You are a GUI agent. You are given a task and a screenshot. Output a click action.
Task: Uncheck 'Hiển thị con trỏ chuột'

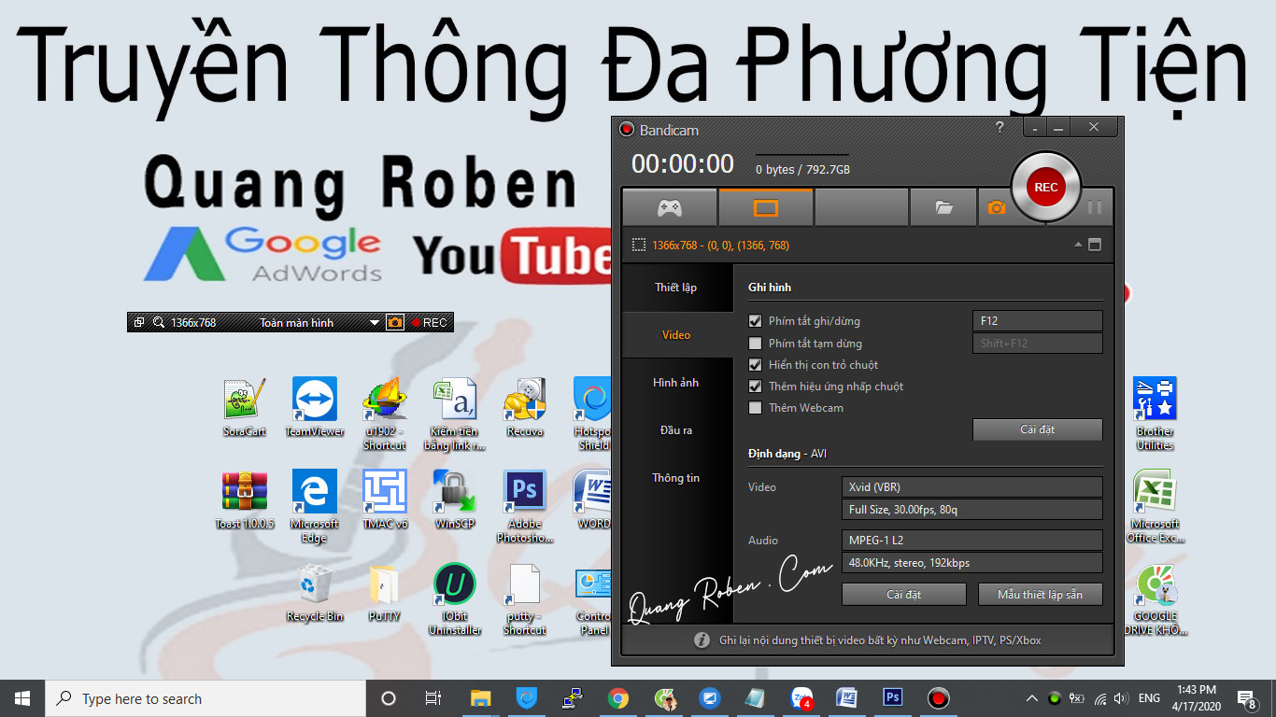click(756, 365)
